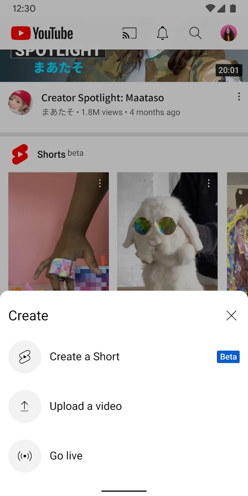
Task: Tap the red Shorts logo icon
Action: [x=20, y=154]
